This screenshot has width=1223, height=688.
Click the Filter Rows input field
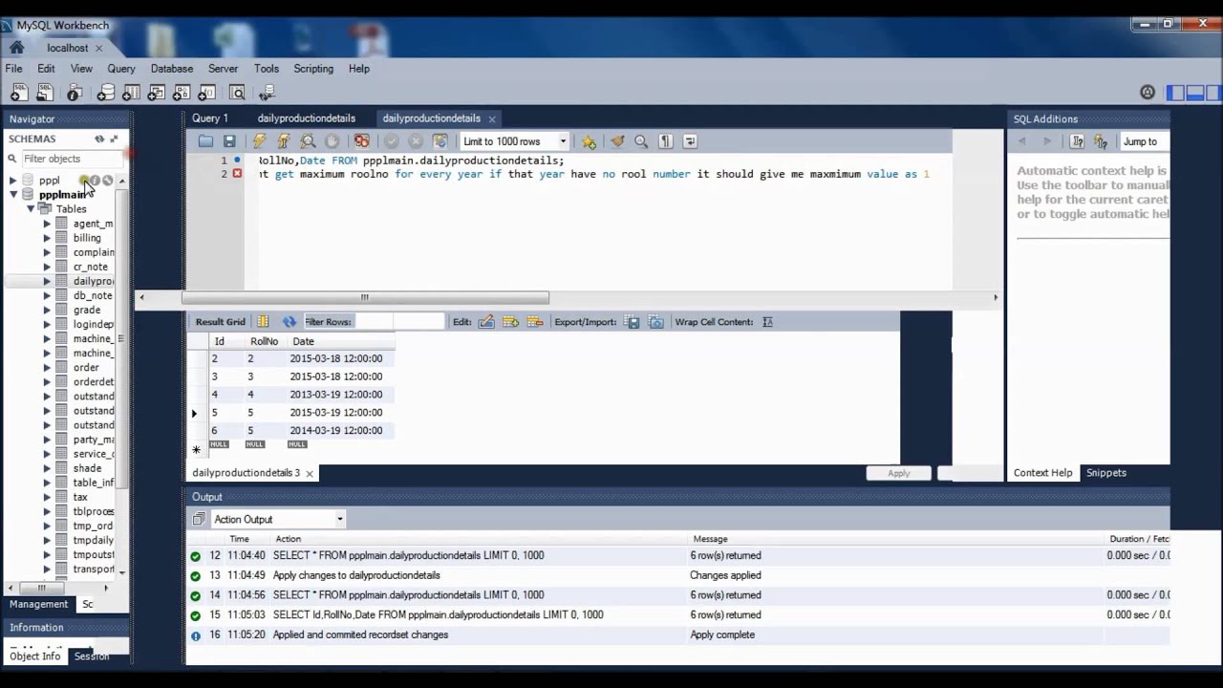tap(399, 322)
